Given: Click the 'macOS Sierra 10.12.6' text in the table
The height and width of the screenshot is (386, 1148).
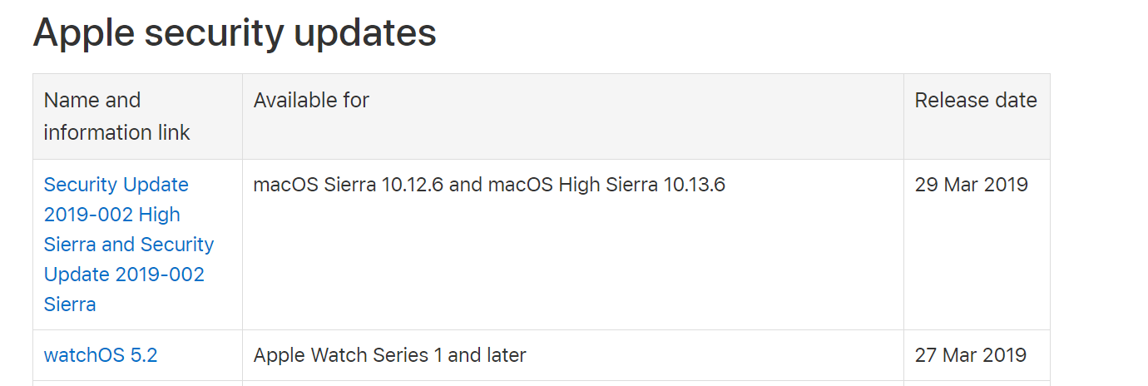Looking at the screenshot, I should (348, 185).
